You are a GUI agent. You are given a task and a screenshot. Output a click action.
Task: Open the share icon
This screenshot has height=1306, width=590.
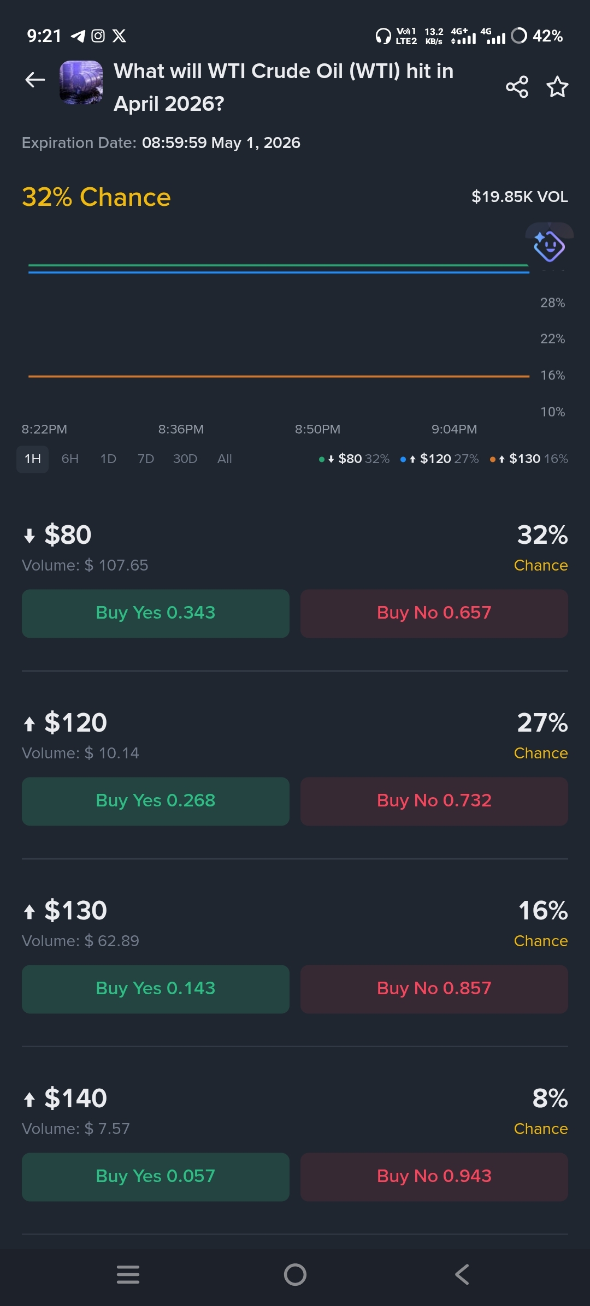(x=517, y=87)
